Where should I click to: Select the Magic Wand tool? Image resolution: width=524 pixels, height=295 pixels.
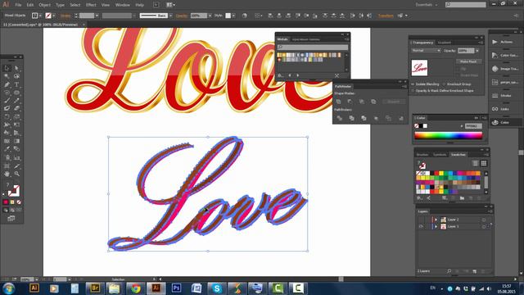click(7, 76)
